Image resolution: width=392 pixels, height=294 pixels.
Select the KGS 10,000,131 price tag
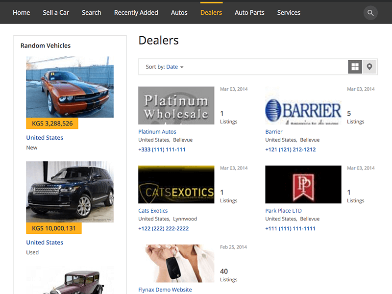point(54,228)
